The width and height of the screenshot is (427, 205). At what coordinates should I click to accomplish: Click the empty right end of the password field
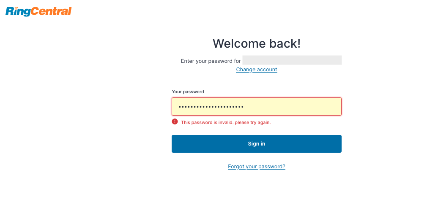tap(313, 106)
